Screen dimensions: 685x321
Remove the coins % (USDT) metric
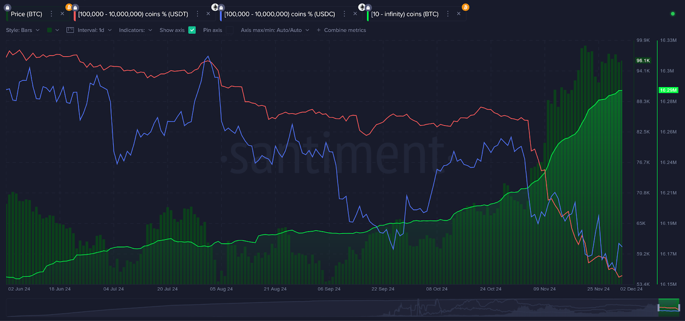[208, 14]
